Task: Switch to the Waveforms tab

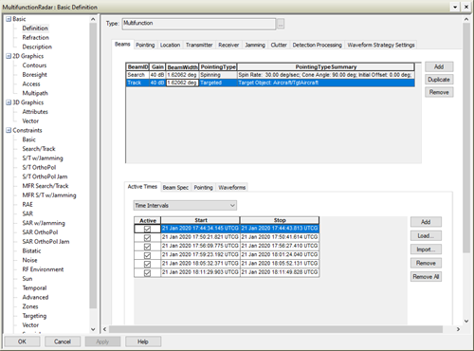Action: (232, 188)
